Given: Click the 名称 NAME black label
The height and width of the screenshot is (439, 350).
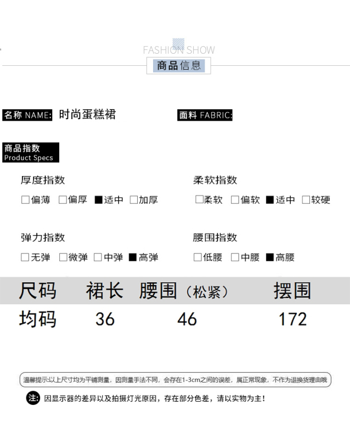Looking at the screenshot, I should (27, 115).
